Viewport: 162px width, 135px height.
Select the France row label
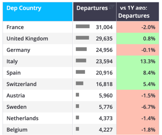[x=15, y=27]
